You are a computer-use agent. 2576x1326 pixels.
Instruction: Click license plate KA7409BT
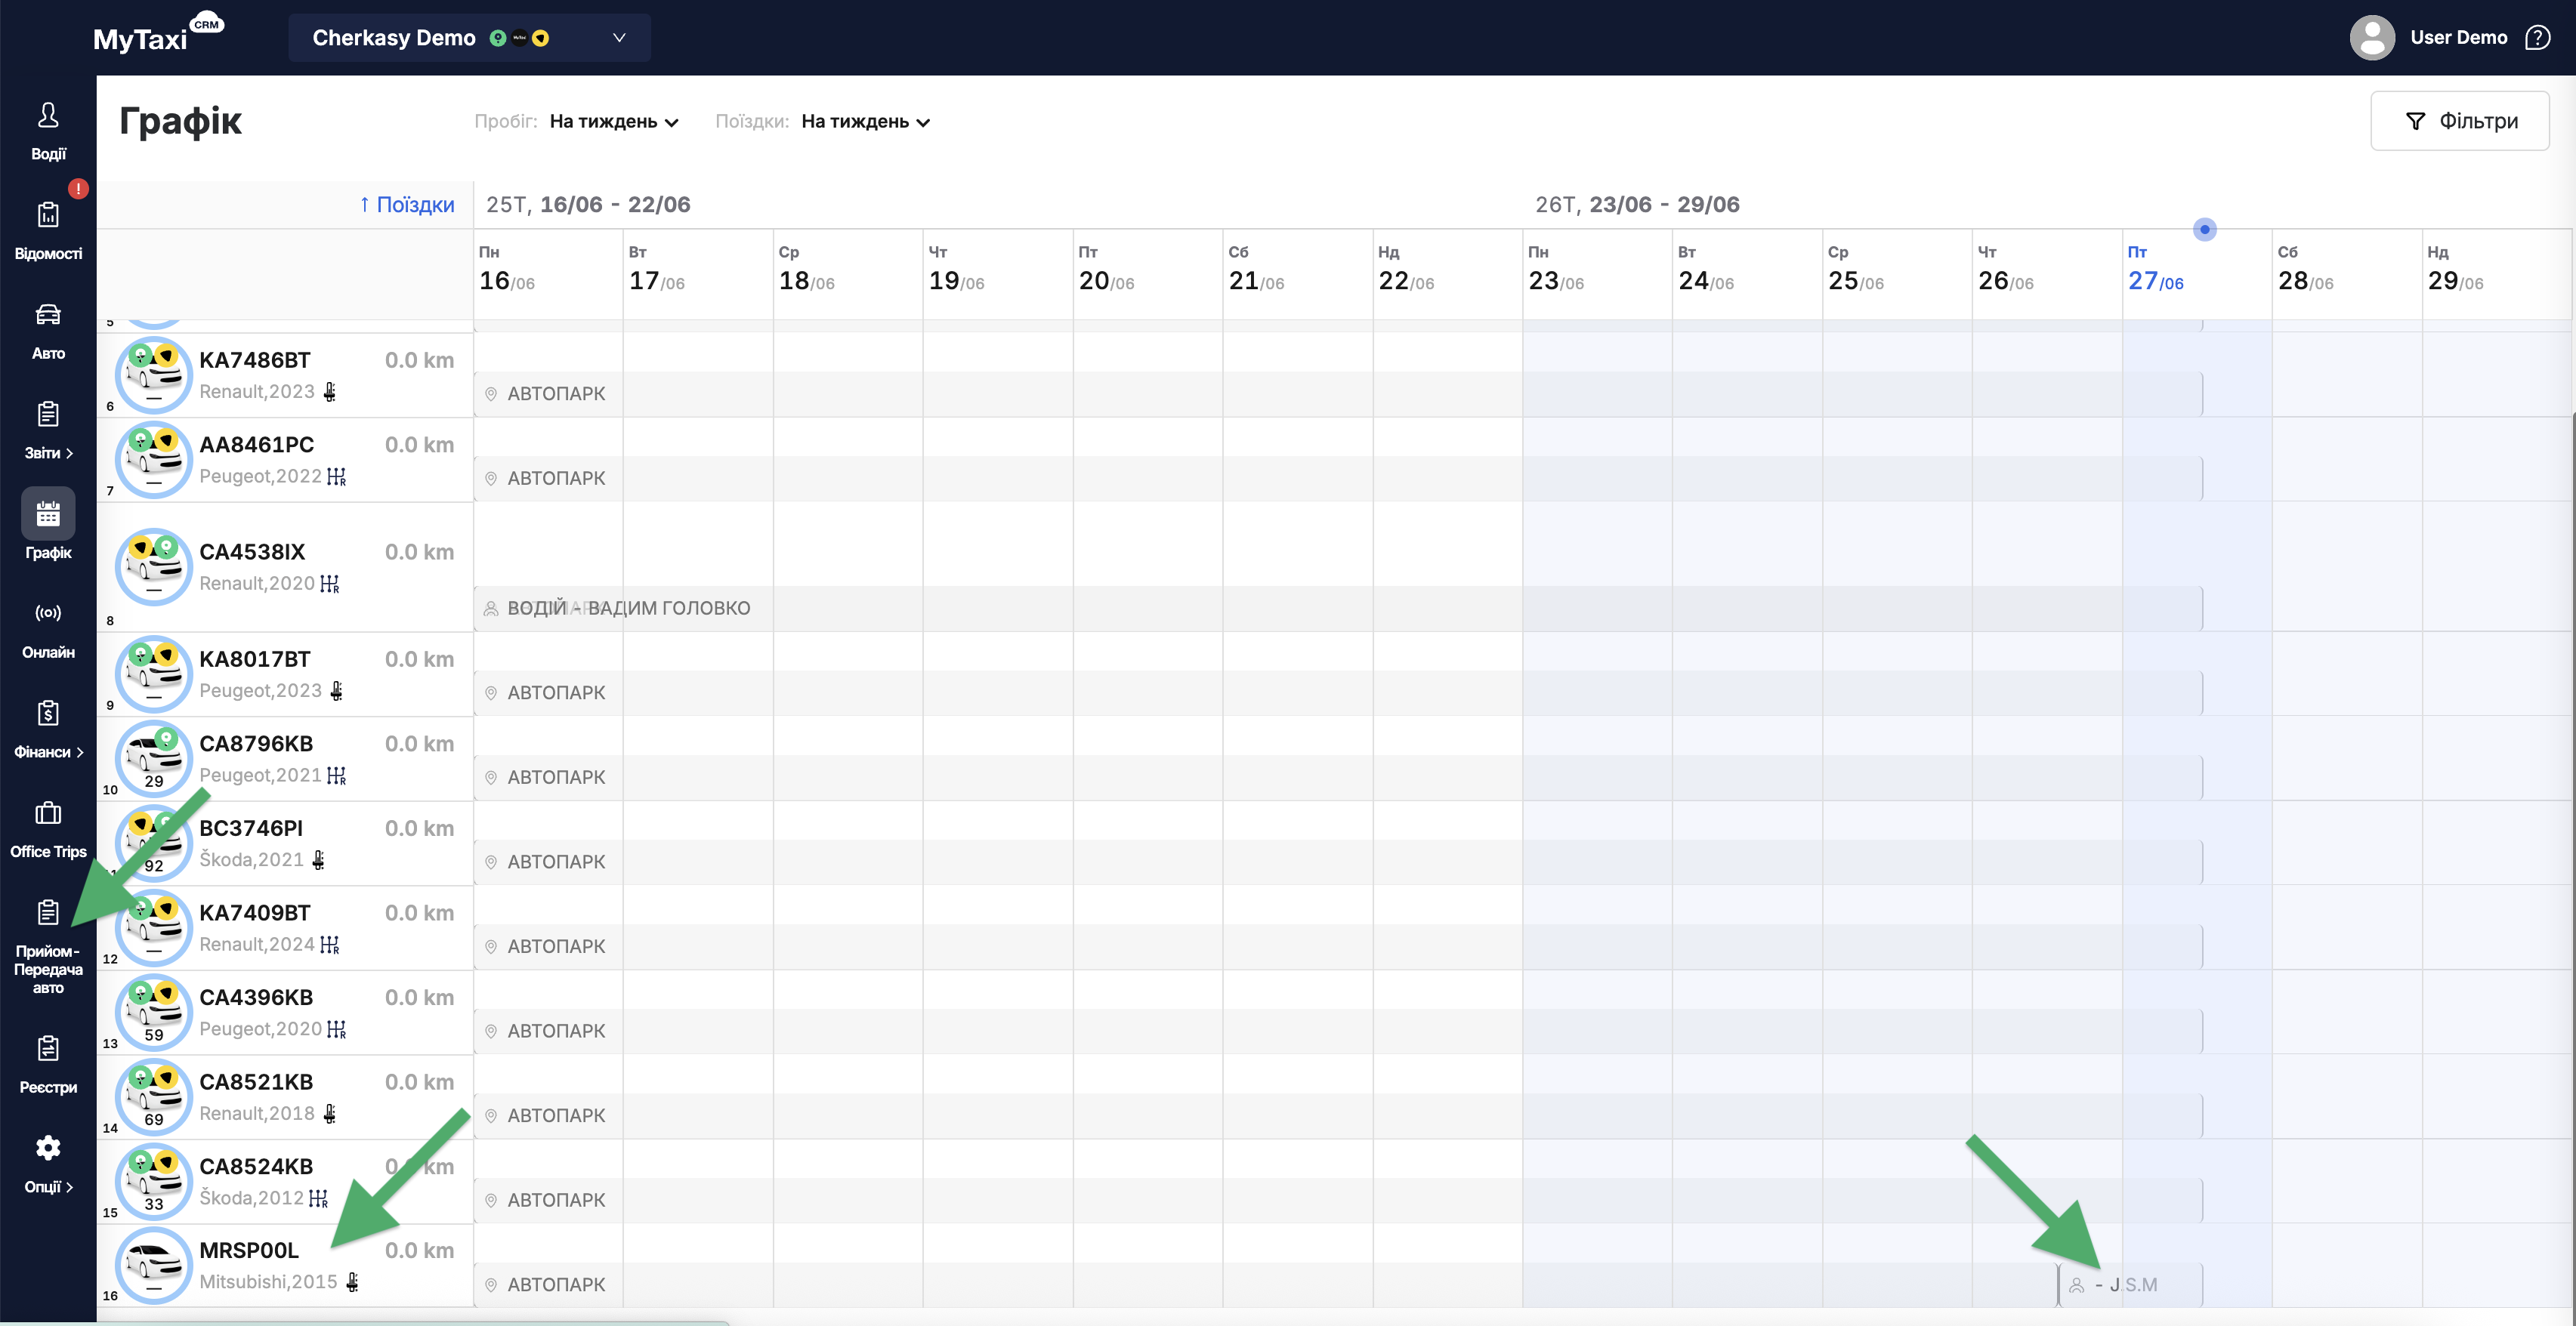coord(255,913)
